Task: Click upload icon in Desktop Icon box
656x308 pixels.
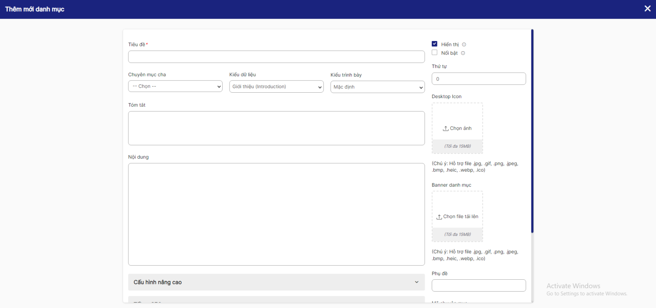Action: (445, 129)
